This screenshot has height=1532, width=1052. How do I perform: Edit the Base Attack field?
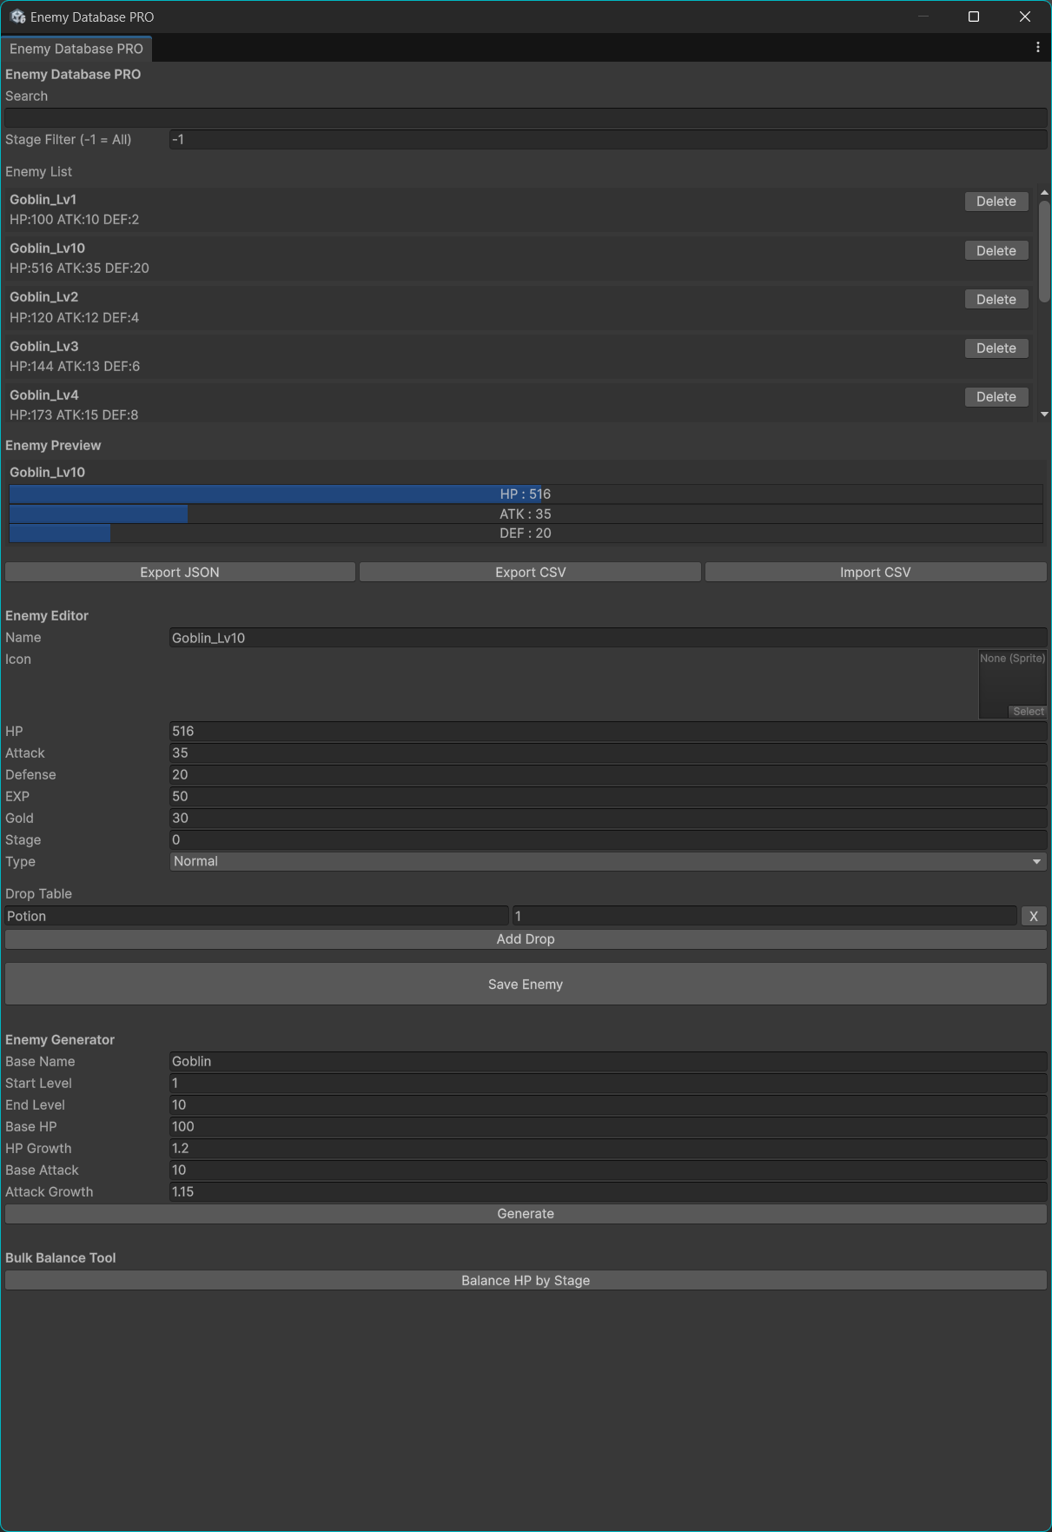(x=608, y=1170)
